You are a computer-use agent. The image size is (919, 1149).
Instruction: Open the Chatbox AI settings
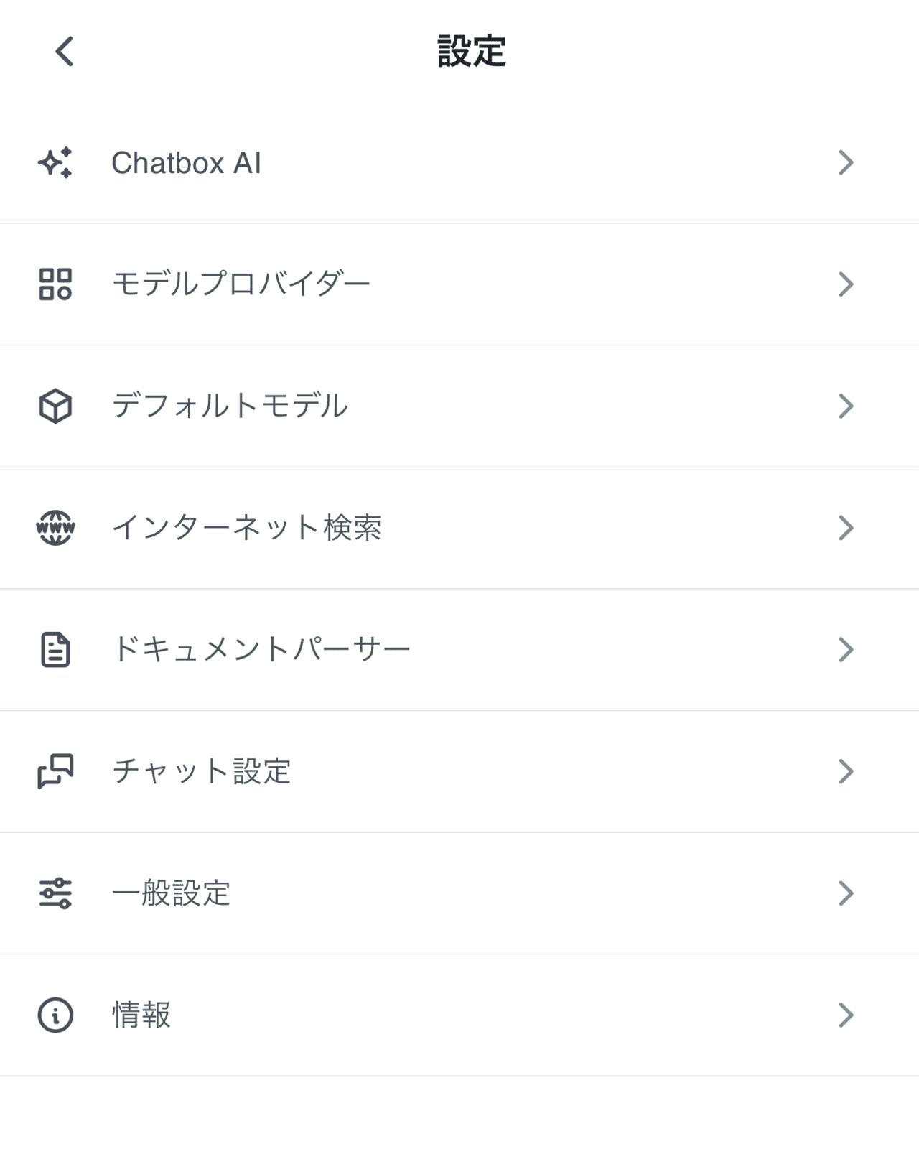(186, 163)
